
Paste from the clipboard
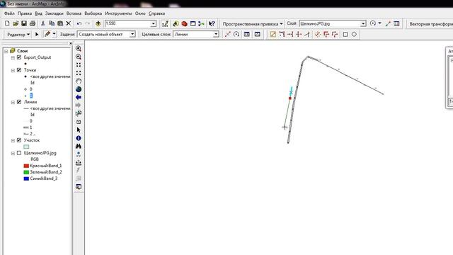pos(60,23)
